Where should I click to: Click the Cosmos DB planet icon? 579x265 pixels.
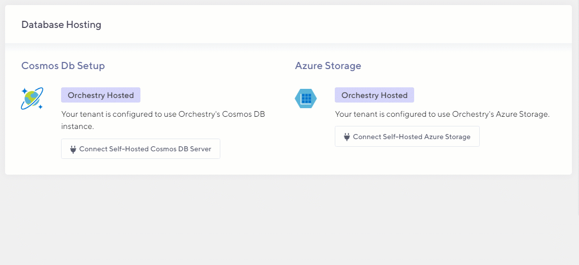click(32, 98)
